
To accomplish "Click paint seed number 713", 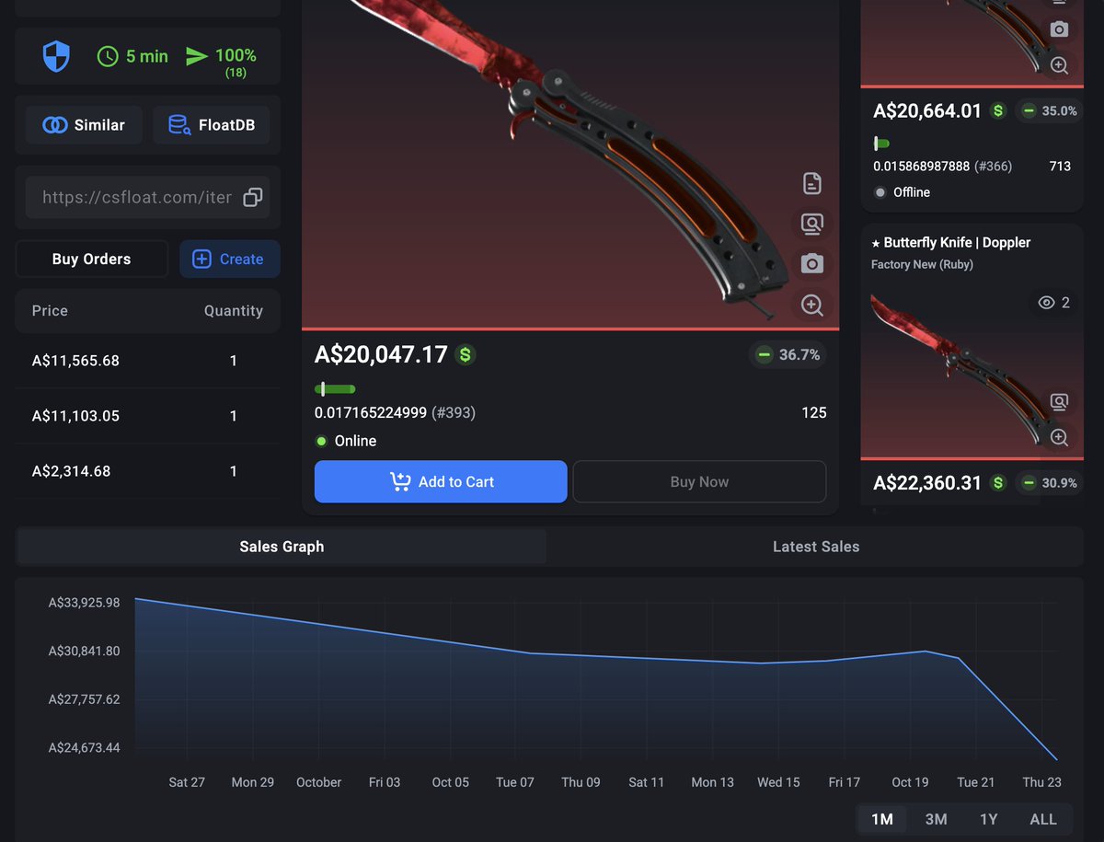I will 1060,167.
